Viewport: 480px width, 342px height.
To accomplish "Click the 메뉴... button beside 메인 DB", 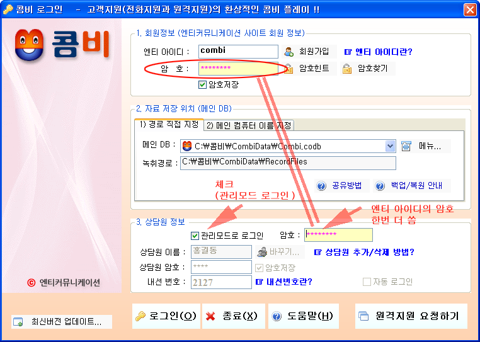I will pos(425,146).
